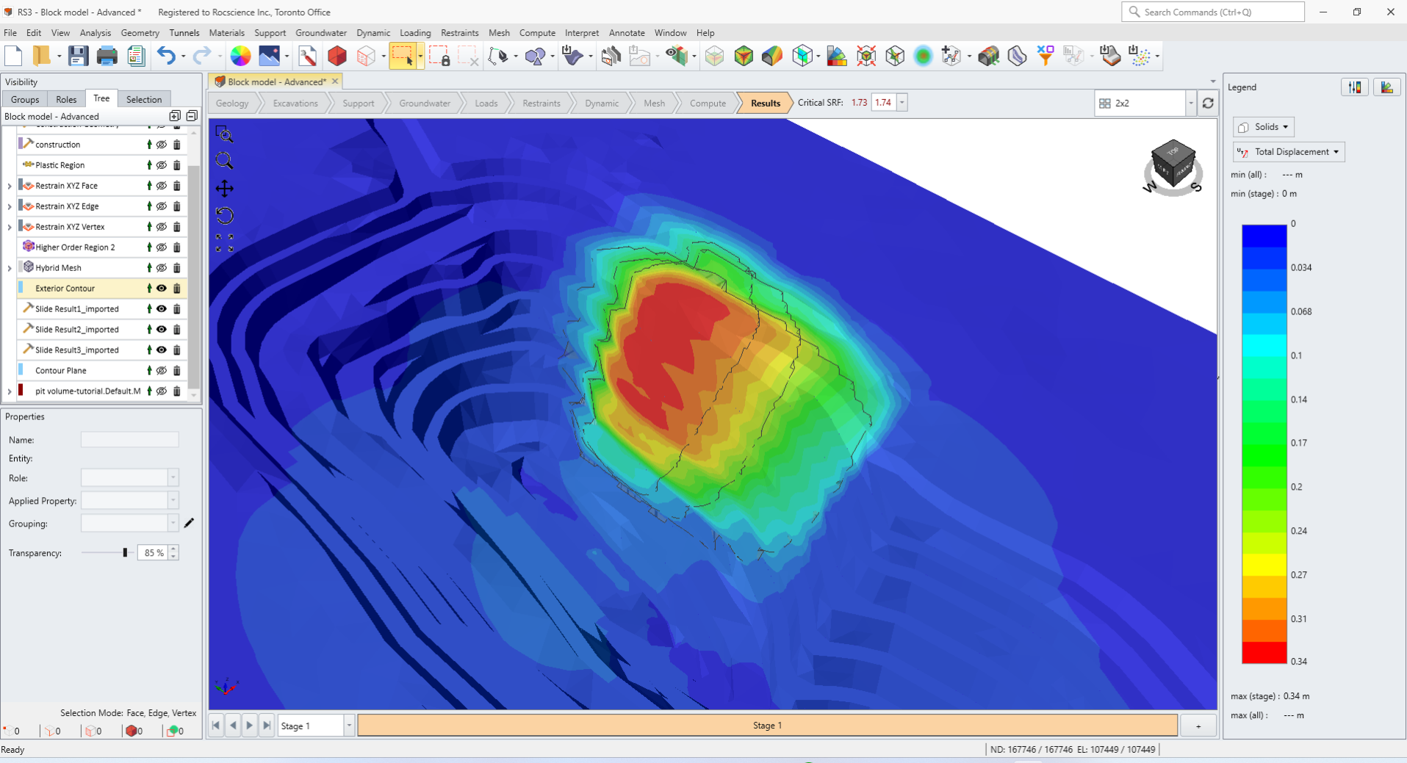
Task: Switch to the Groups tab
Action: pos(25,100)
